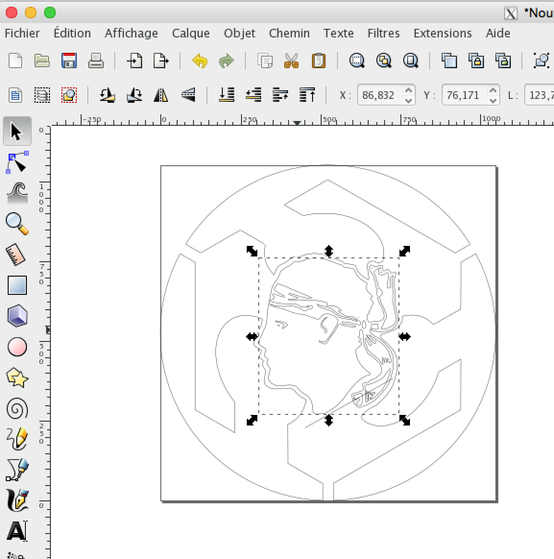Open the Filtres menu
This screenshot has height=559, width=554.
[384, 33]
